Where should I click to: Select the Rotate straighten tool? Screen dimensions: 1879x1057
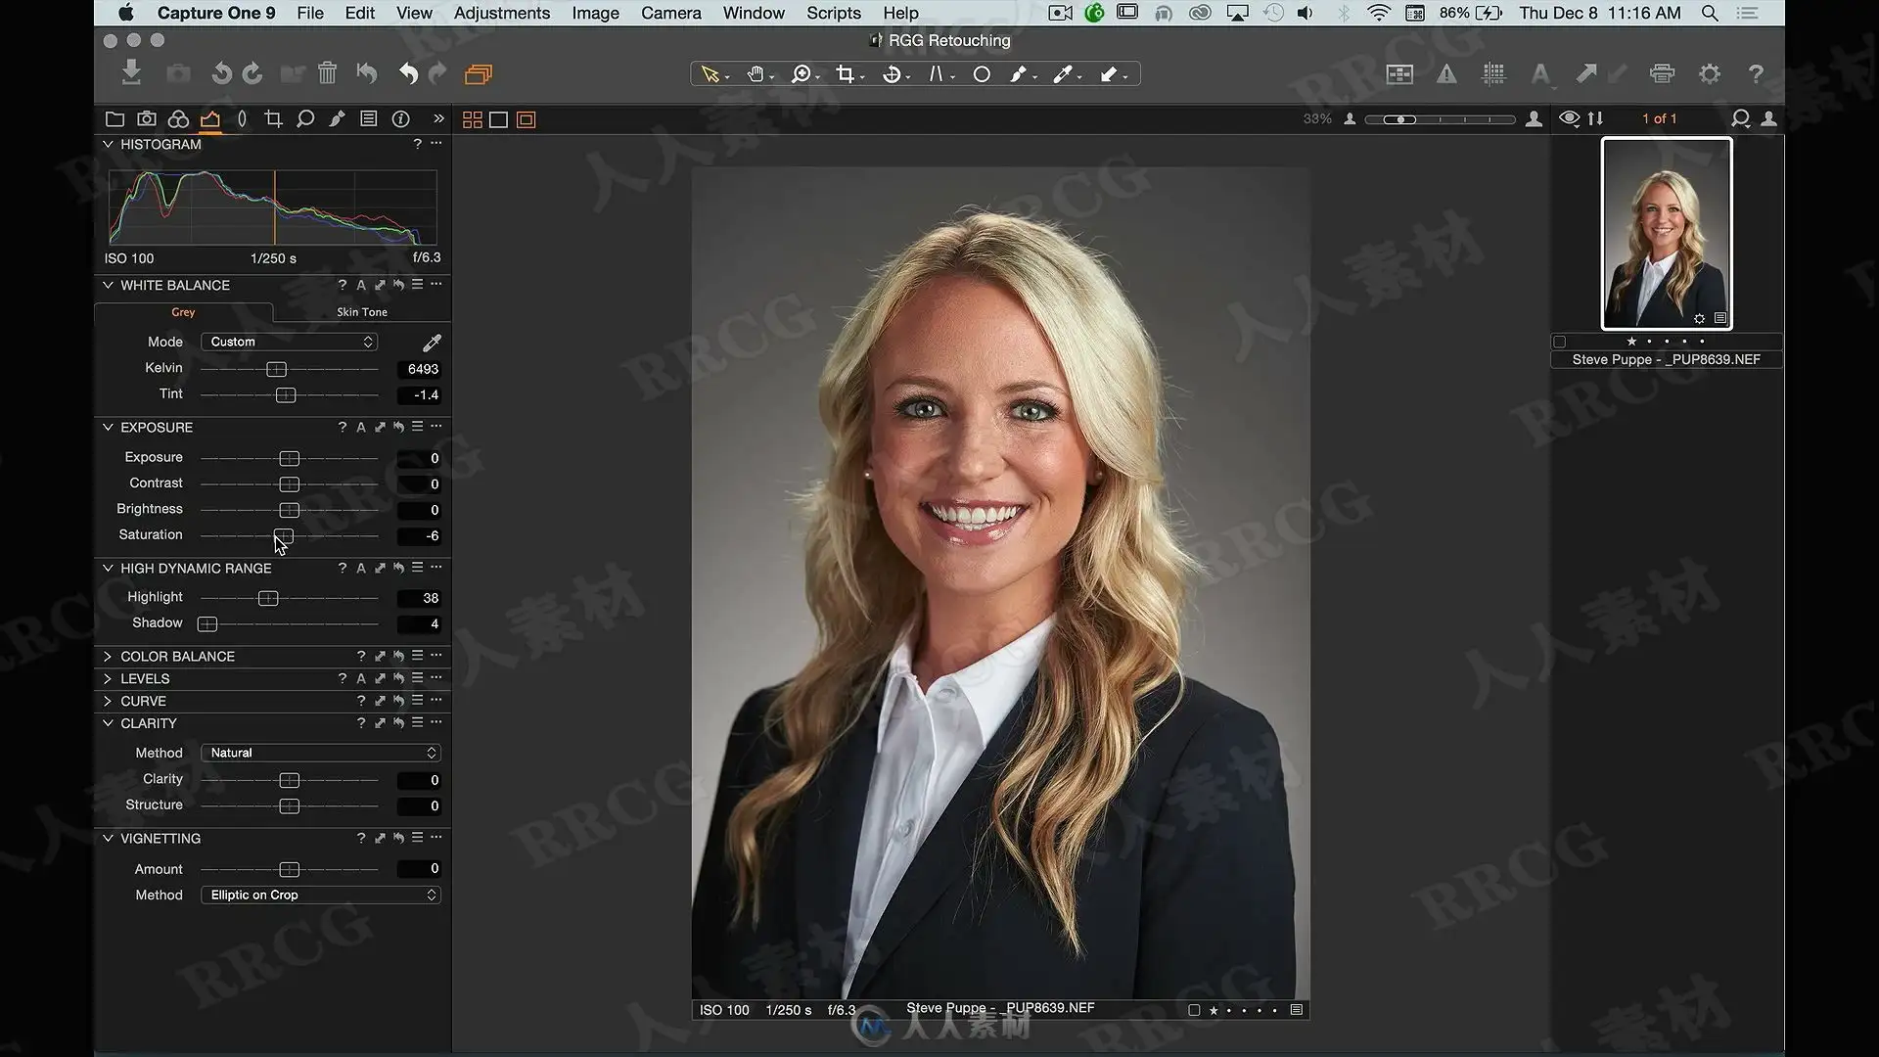[892, 74]
